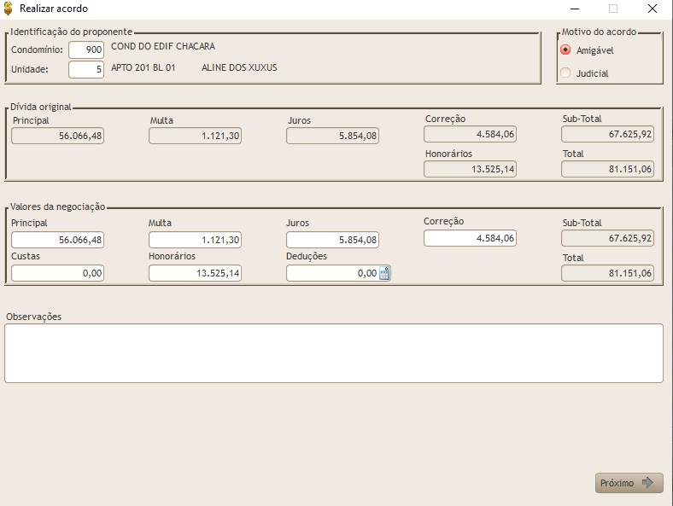
Task: Select the Judicial radio option
Action: point(565,73)
